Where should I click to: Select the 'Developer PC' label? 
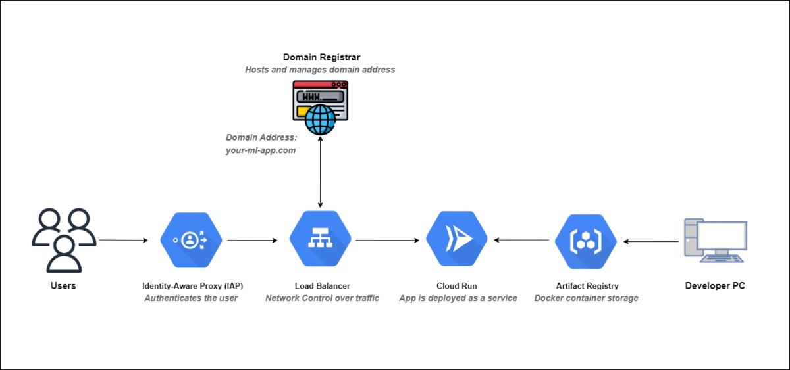click(x=716, y=286)
